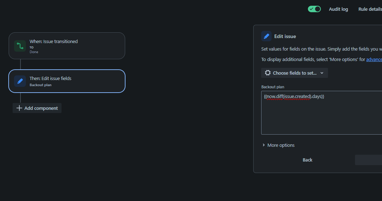Click the green transition trigger icon
This screenshot has height=201, width=382.
[20, 46]
